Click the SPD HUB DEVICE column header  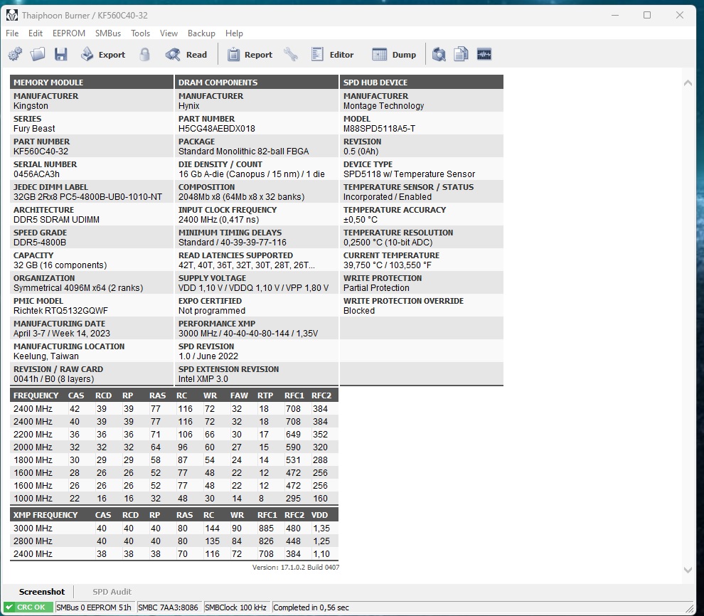(x=422, y=83)
